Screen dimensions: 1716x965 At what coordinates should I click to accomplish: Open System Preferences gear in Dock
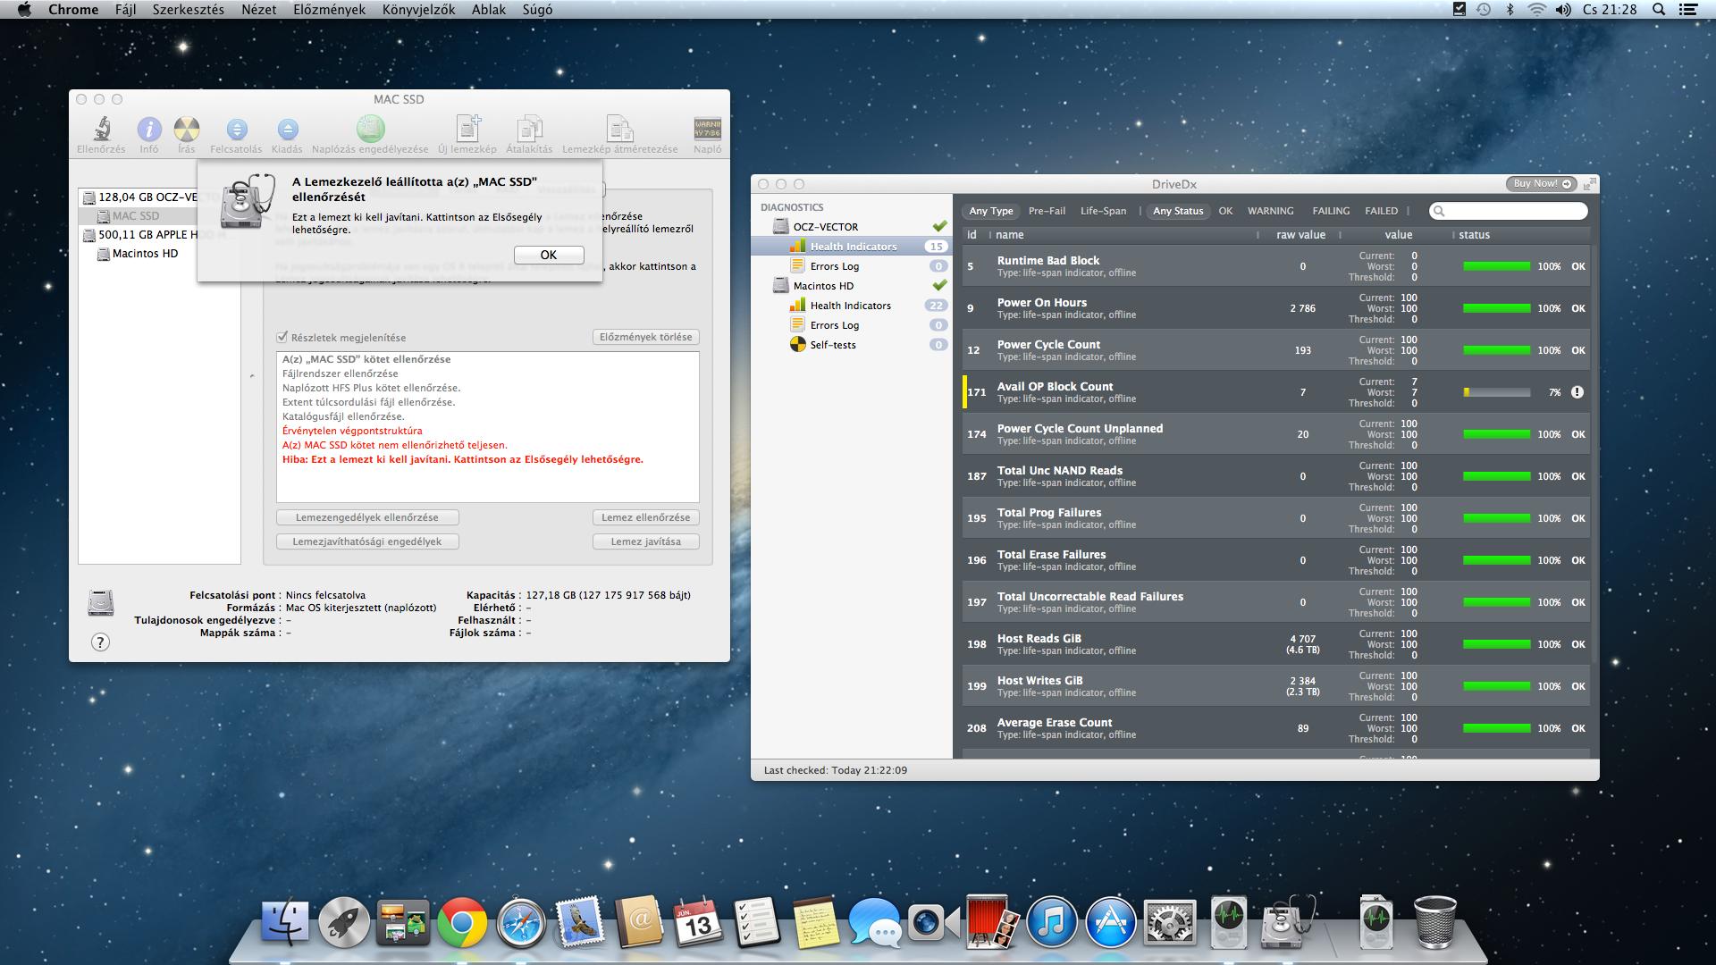1170,922
